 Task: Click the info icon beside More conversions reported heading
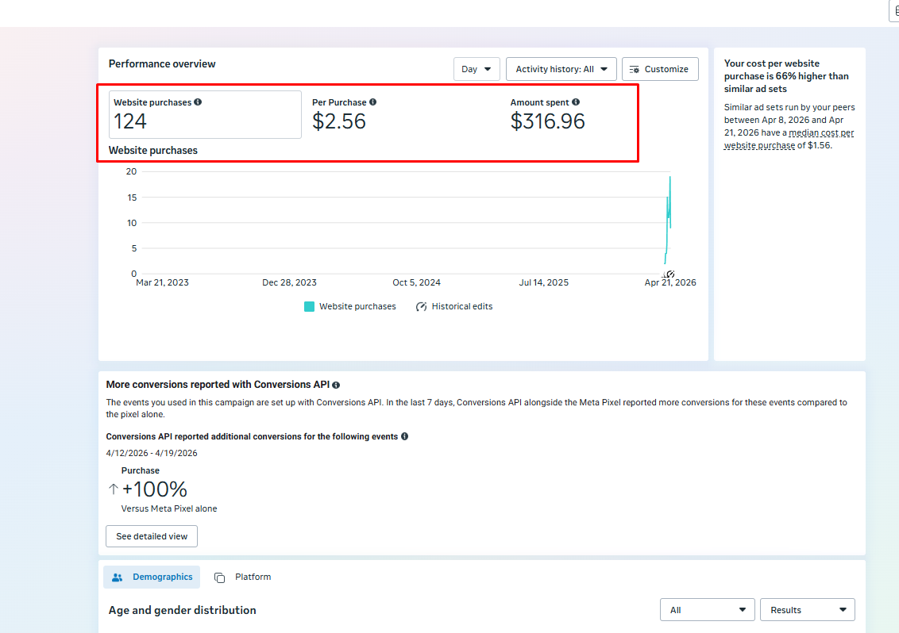(336, 385)
